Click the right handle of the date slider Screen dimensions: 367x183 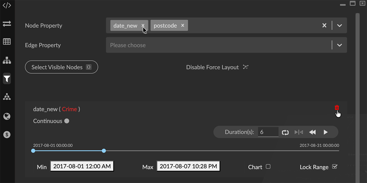coord(104,151)
